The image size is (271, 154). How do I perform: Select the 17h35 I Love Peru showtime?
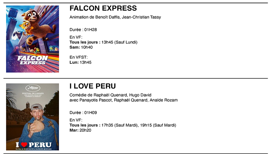(107, 125)
